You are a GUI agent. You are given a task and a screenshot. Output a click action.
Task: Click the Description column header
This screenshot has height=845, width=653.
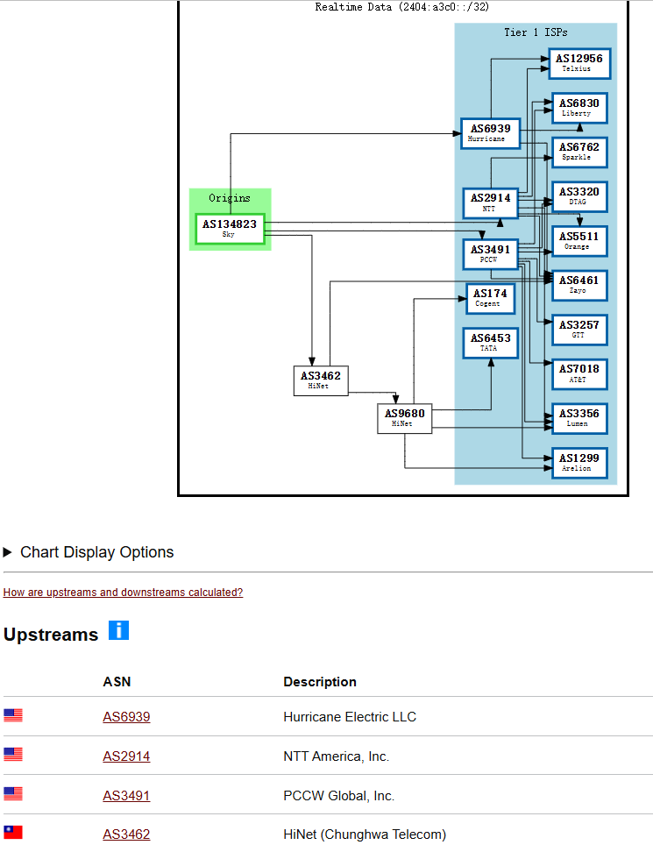point(320,682)
